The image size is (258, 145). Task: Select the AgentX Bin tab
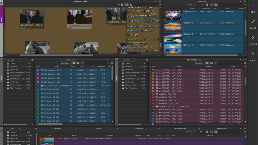coord(139,129)
